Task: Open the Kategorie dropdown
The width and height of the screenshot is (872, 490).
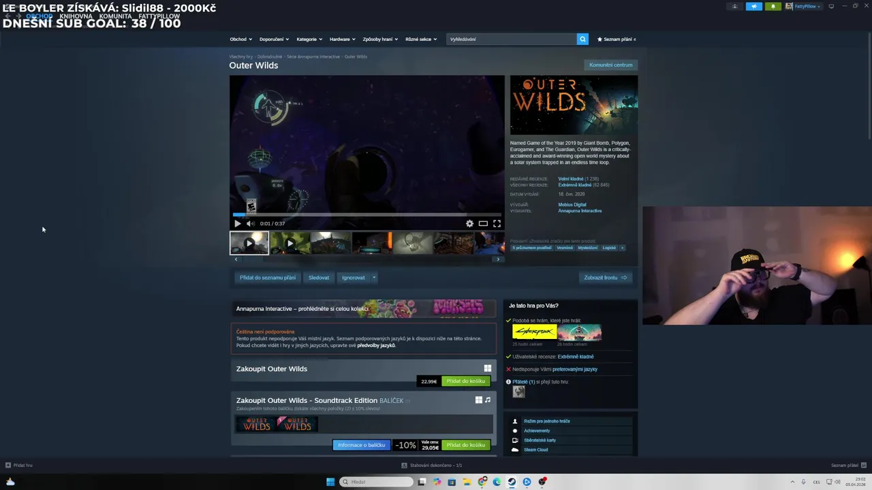Action: click(x=309, y=39)
